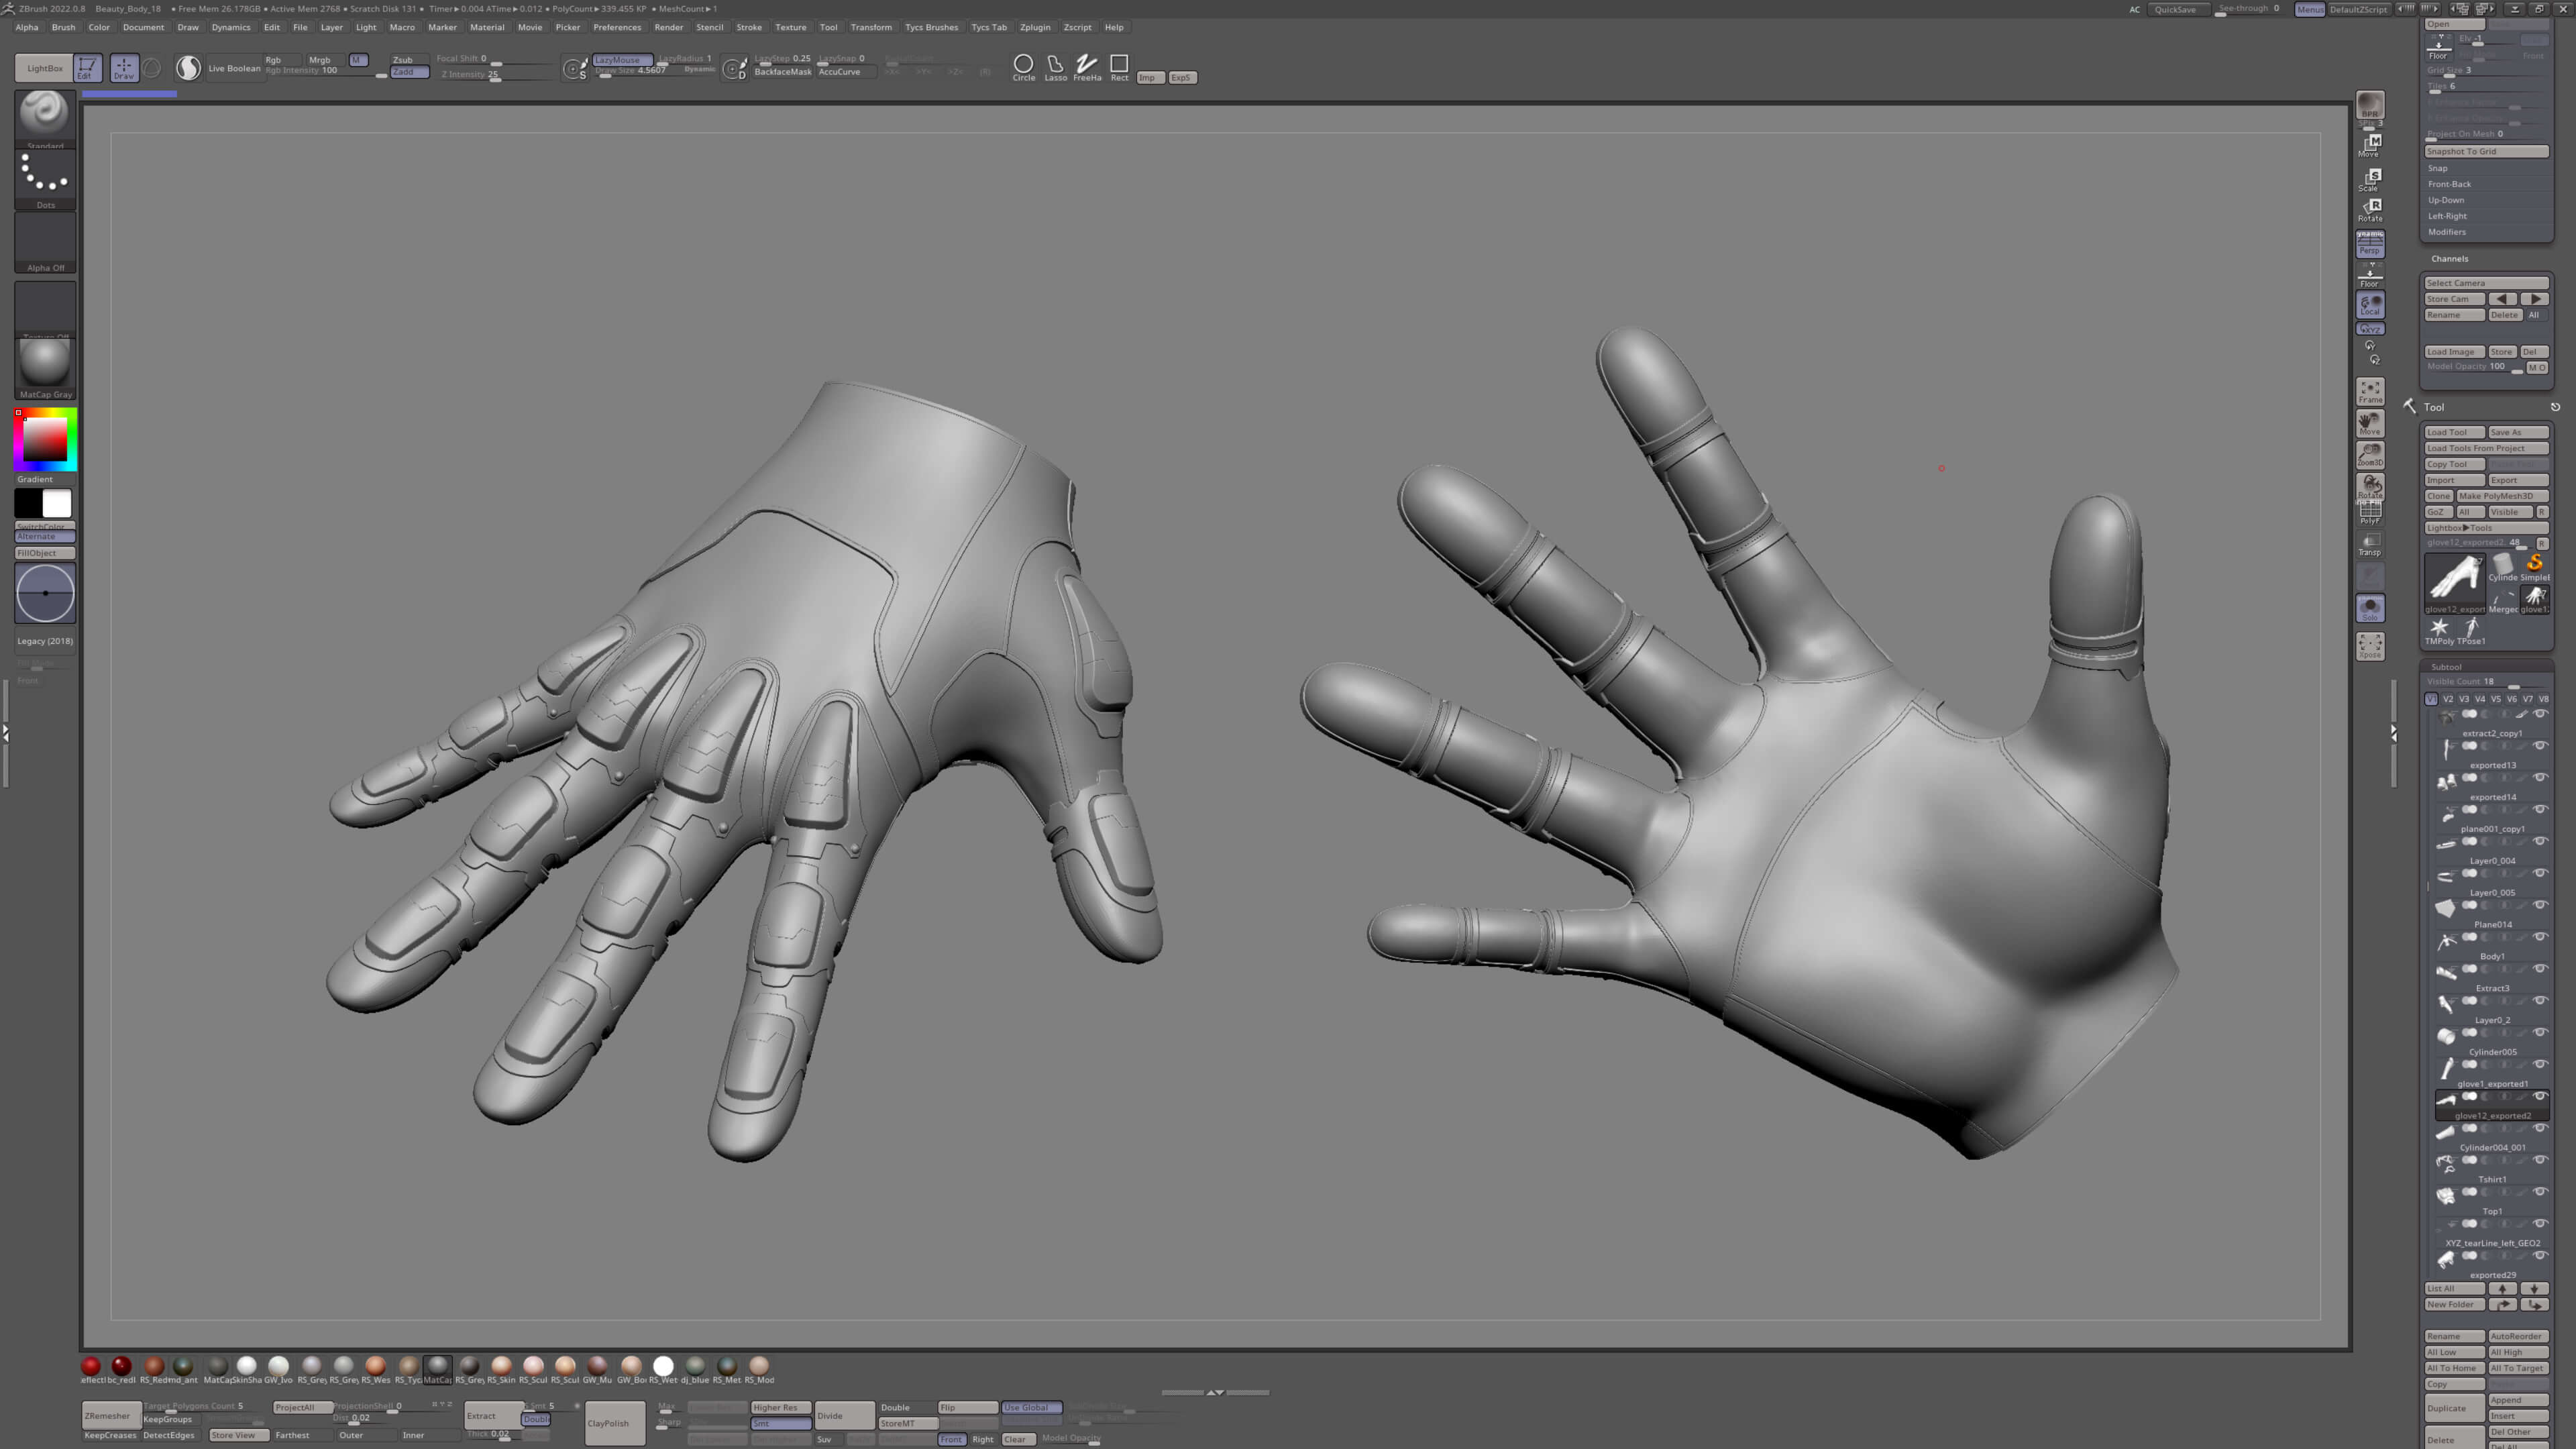Click the Load Tool button
Viewport: 2576px width, 1449px height.
tap(2454, 432)
